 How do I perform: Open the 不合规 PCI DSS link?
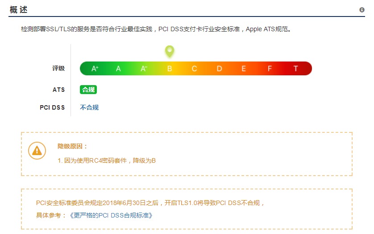(89, 107)
